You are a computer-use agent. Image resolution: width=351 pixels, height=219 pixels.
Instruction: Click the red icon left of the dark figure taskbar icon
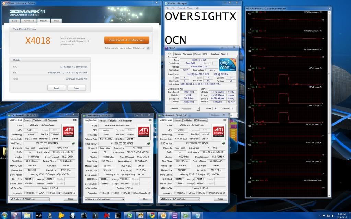[x=107, y=216]
